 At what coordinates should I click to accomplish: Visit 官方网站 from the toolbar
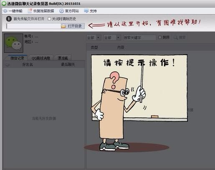click(69, 11)
